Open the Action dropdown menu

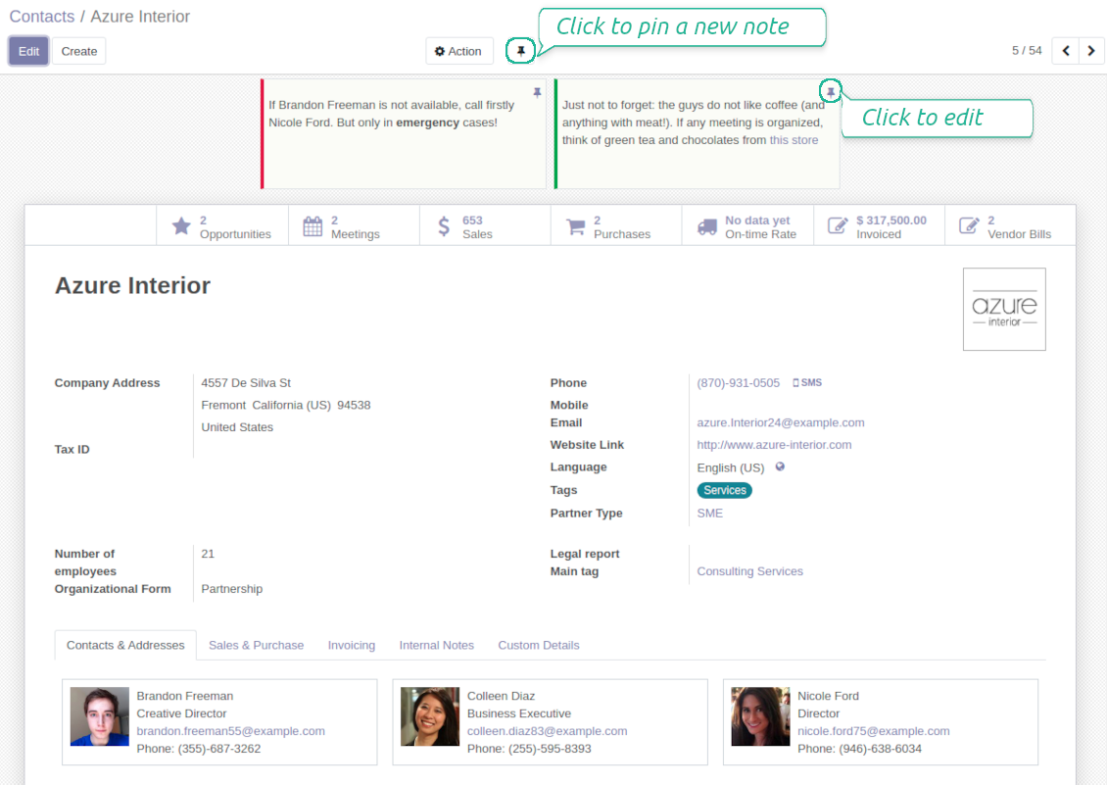pyautogui.click(x=458, y=51)
